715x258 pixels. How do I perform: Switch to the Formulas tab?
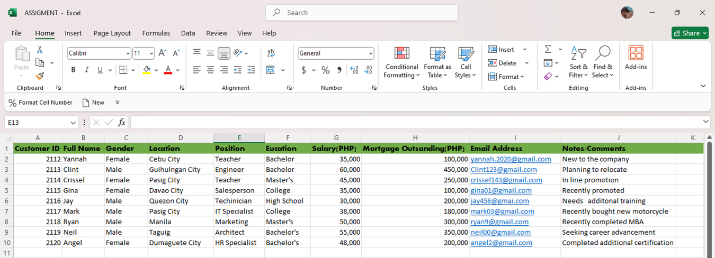(156, 33)
